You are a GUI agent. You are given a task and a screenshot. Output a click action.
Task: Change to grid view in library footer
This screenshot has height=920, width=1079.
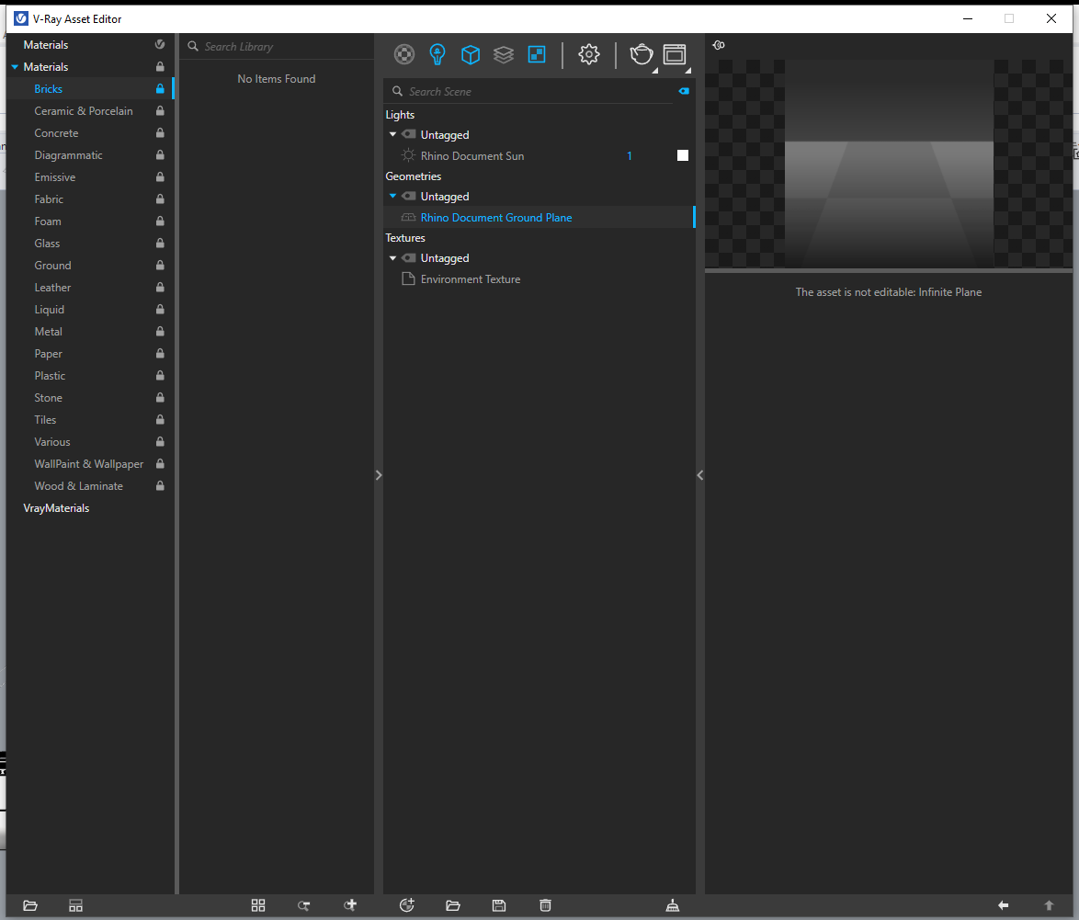point(258,905)
